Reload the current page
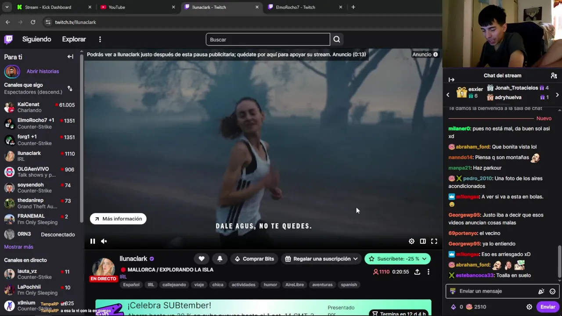 (33, 22)
